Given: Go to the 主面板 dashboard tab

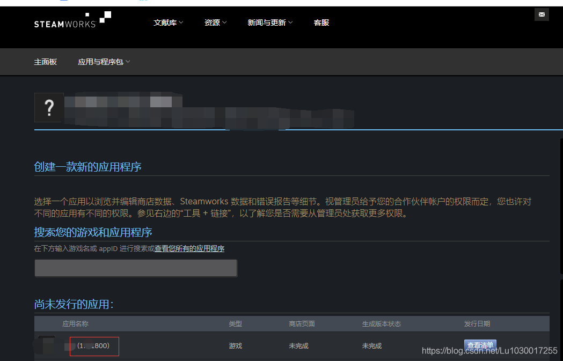Looking at the screenshot, I should click(45, 62).
